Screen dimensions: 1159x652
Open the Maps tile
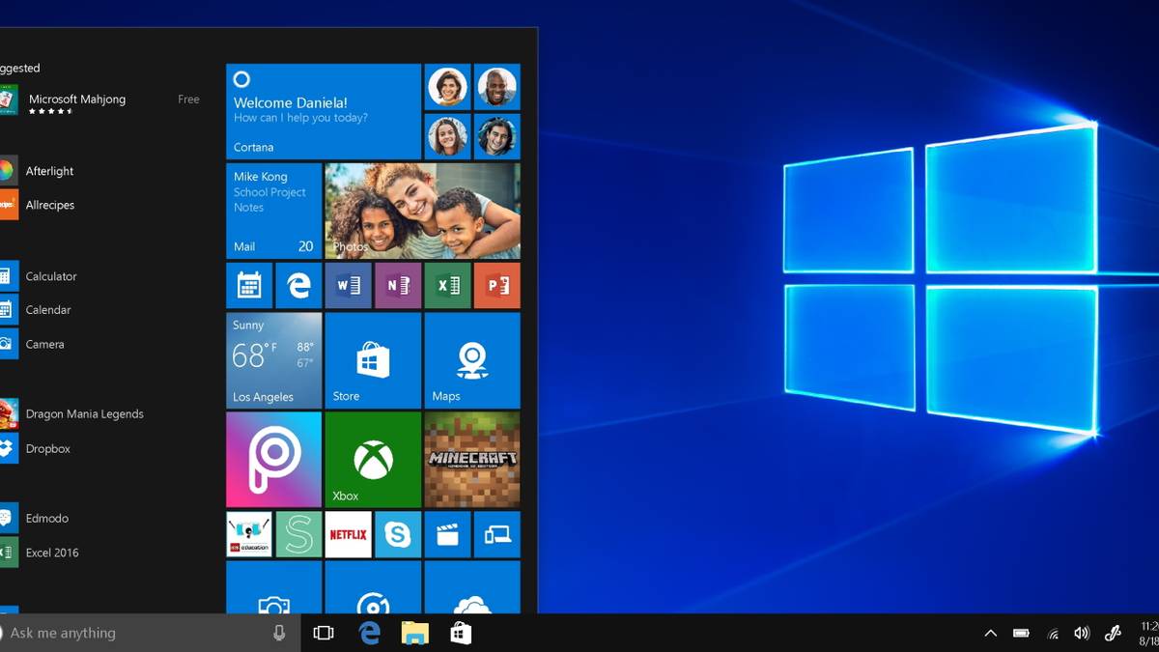(472, 359)
